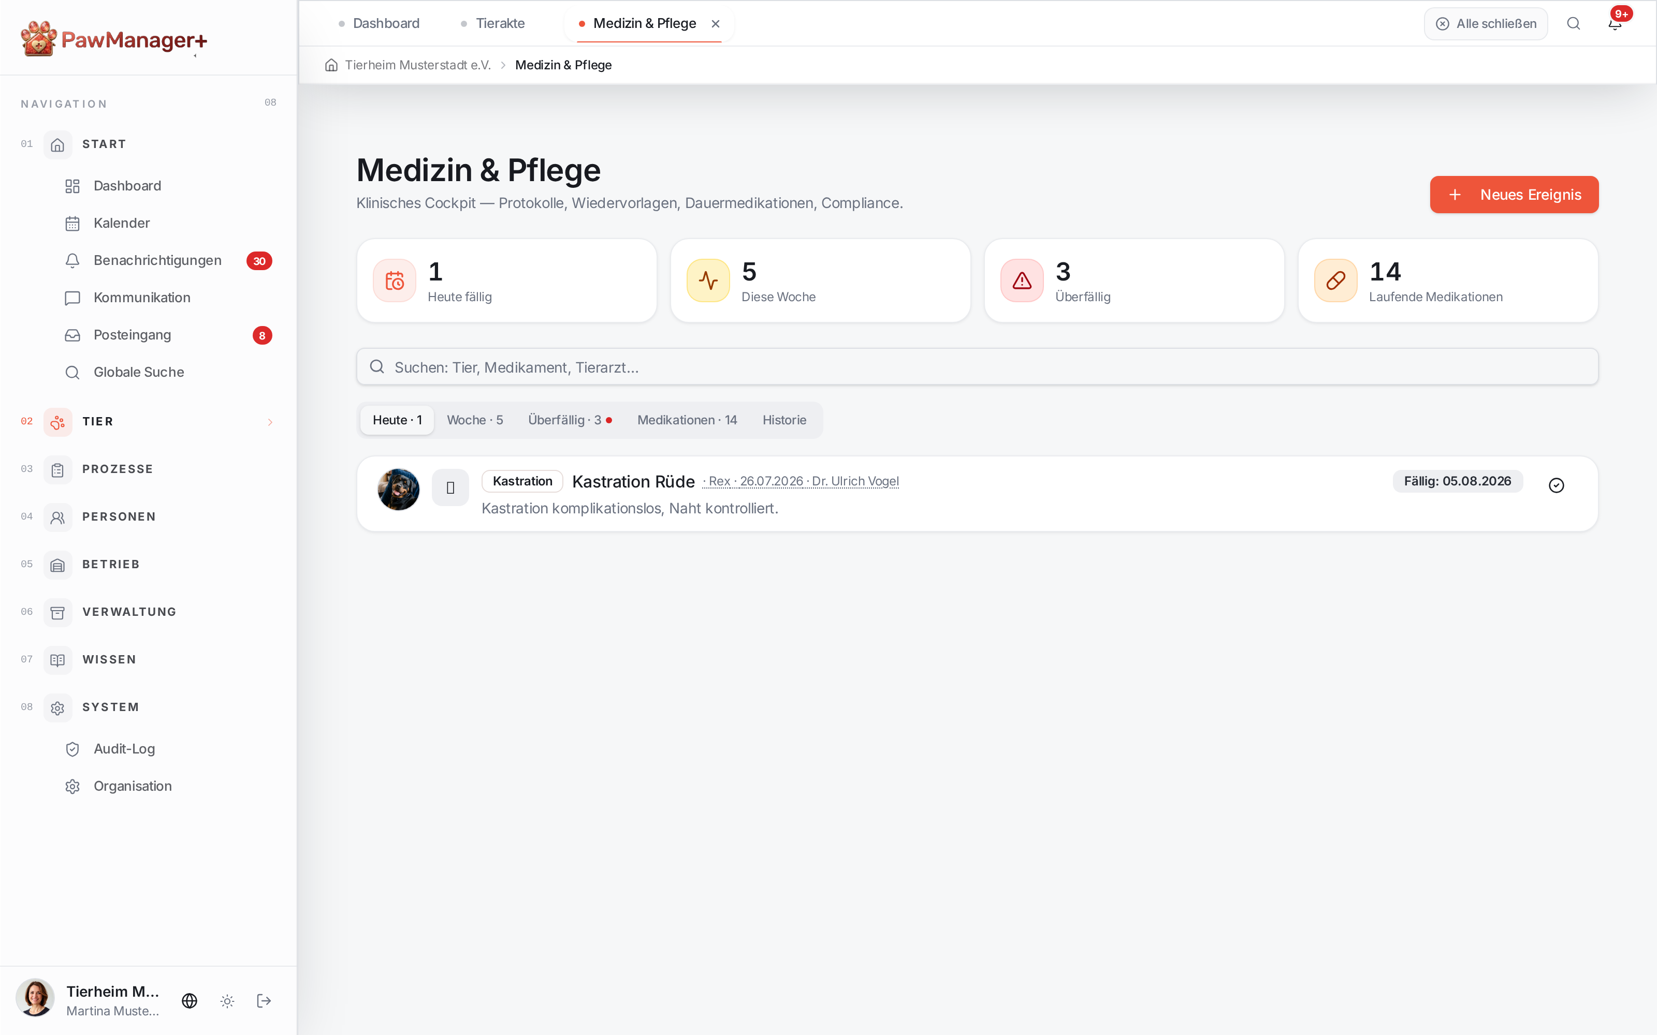Click the logout icon
Viewport: 1657px width, 1035px height.
point(264,1001)
